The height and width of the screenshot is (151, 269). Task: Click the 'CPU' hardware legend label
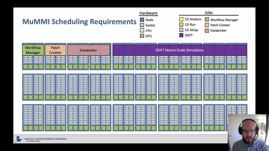(148, 31)
